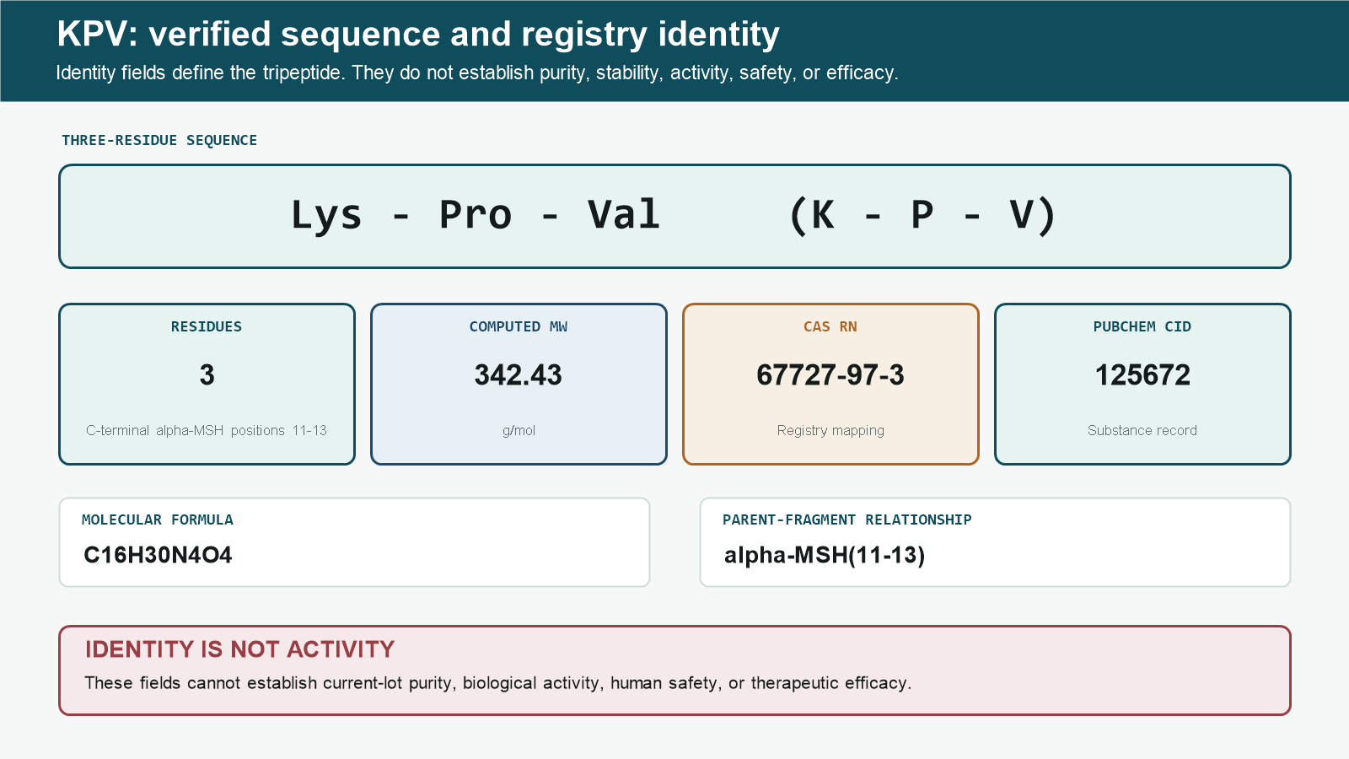Click the 'IDENTITY IS NOT ACTIVITY' heading
Screen dimensions: 1349x759
coord(240,649)
